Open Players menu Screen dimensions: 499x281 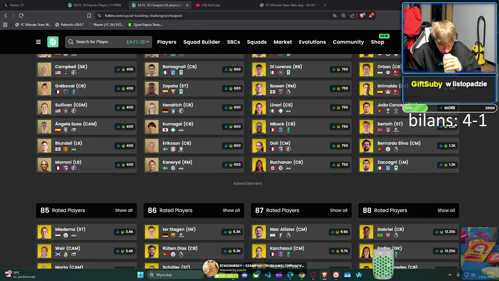[x=166, y=42]
